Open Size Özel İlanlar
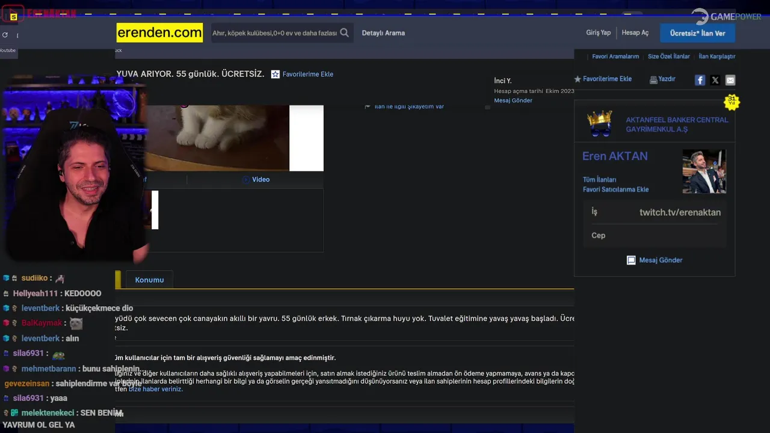 [668, 57]
